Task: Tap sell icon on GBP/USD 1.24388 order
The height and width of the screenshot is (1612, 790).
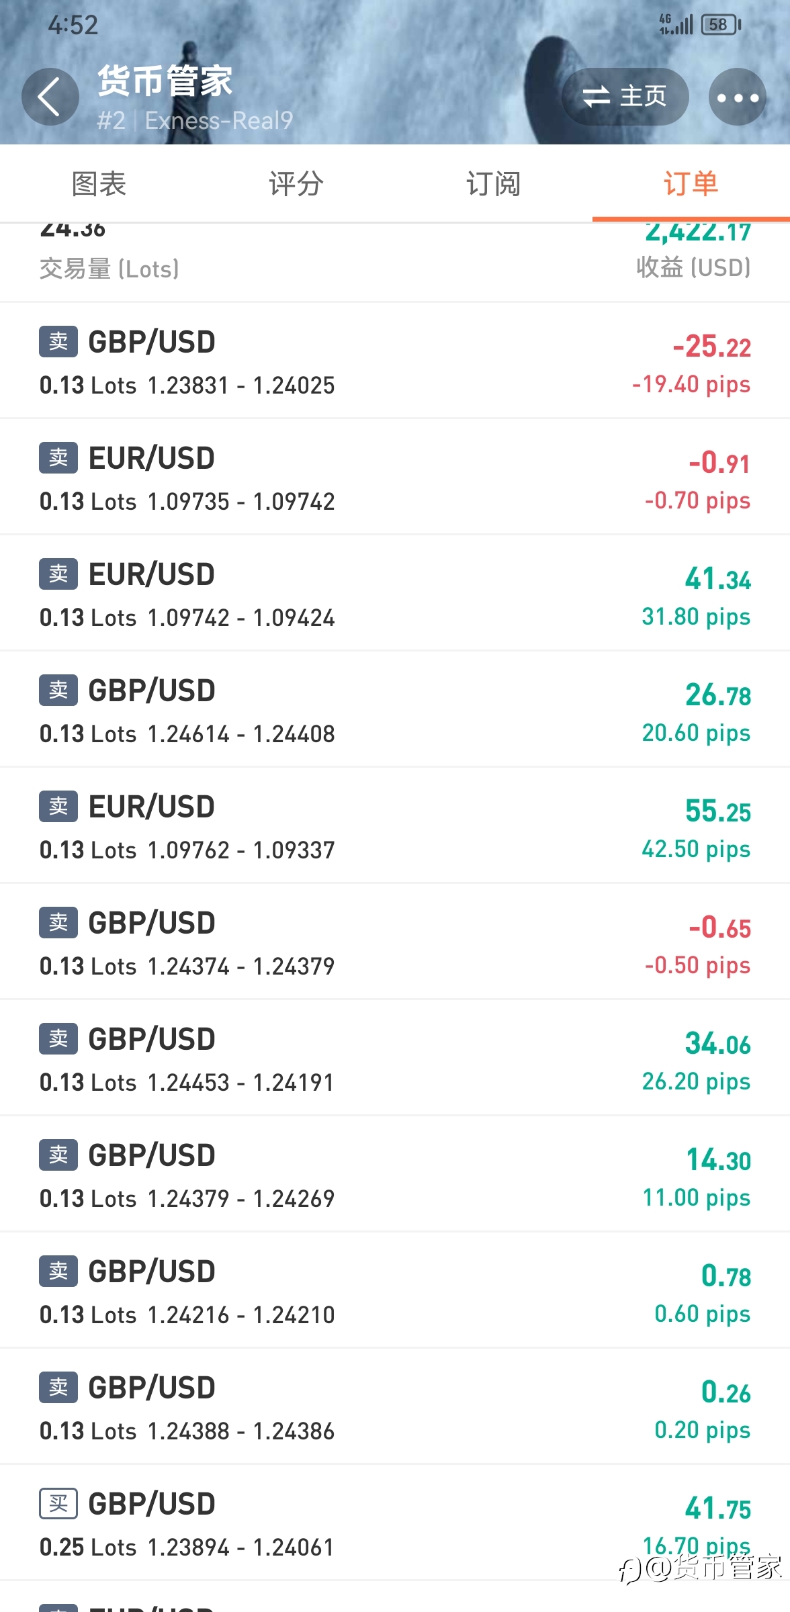Action: 58,1387
